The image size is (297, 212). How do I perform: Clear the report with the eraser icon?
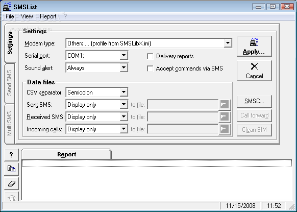[11, 183]
